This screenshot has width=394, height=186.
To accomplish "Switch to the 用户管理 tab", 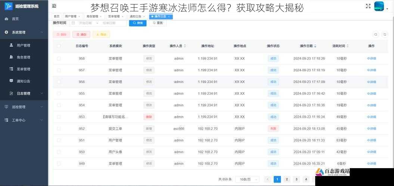I will pos(72,16).
